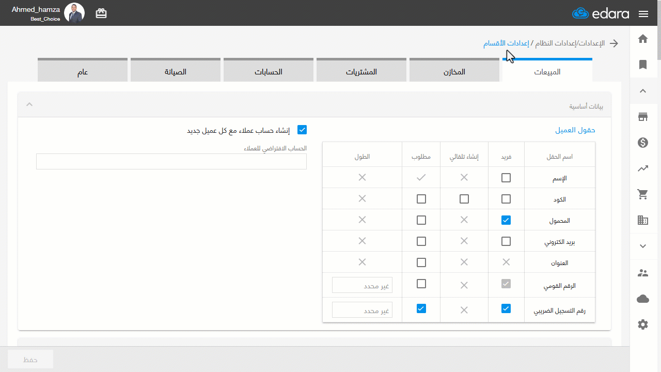Open the building icon in sidebar

(x=643, y=220)
